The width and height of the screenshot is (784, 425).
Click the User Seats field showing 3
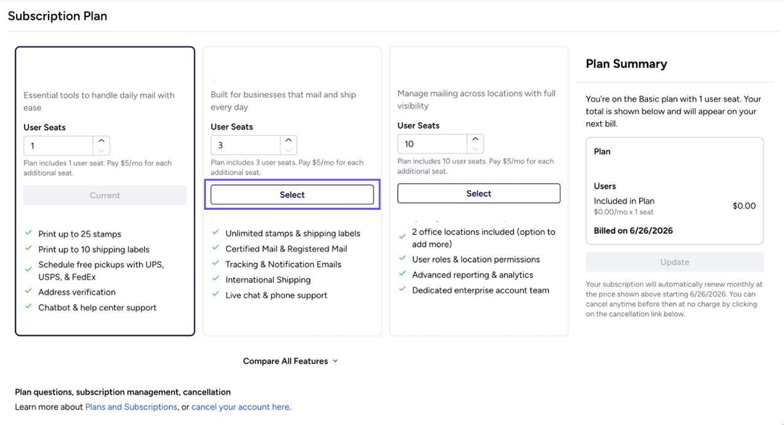coord(246,146)
